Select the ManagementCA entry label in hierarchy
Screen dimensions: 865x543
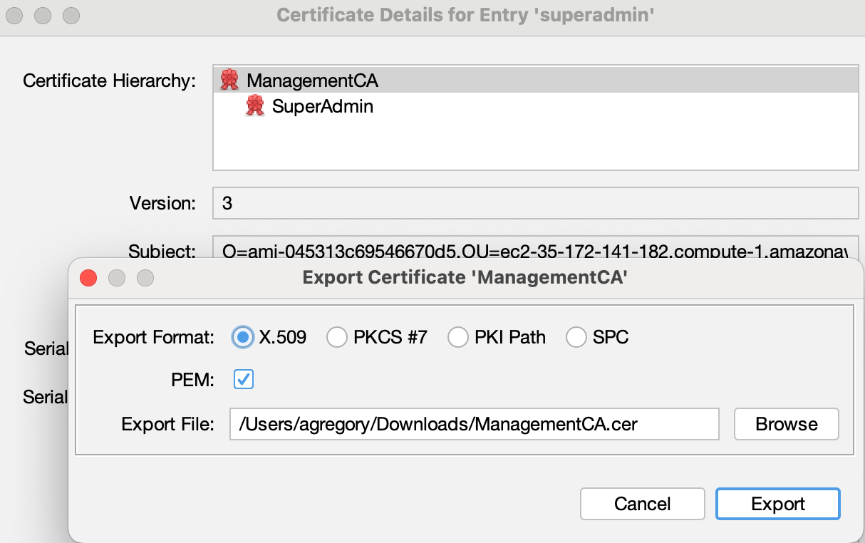pos(312,81)
